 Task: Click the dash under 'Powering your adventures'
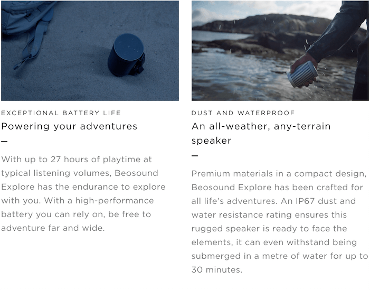tap(4, 142)
